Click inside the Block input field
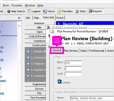This screenshot has width=114, height=101. [73, 63]
